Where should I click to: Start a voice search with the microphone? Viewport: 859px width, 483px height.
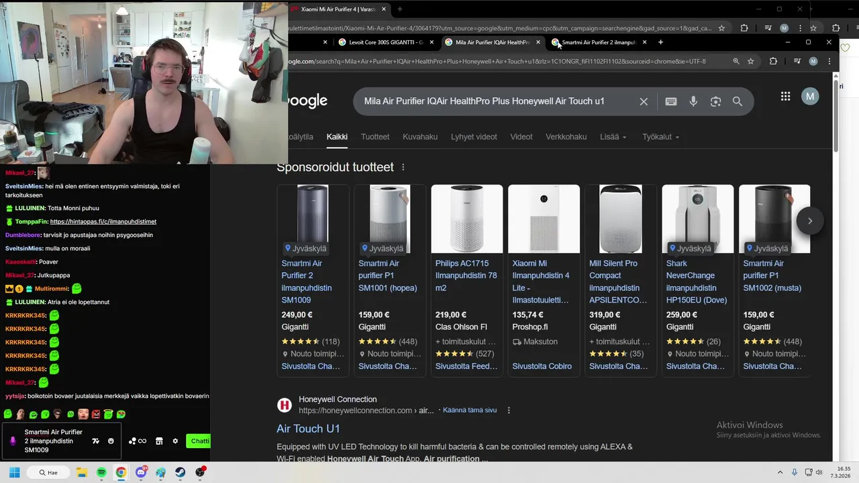(x=693, y=101)
